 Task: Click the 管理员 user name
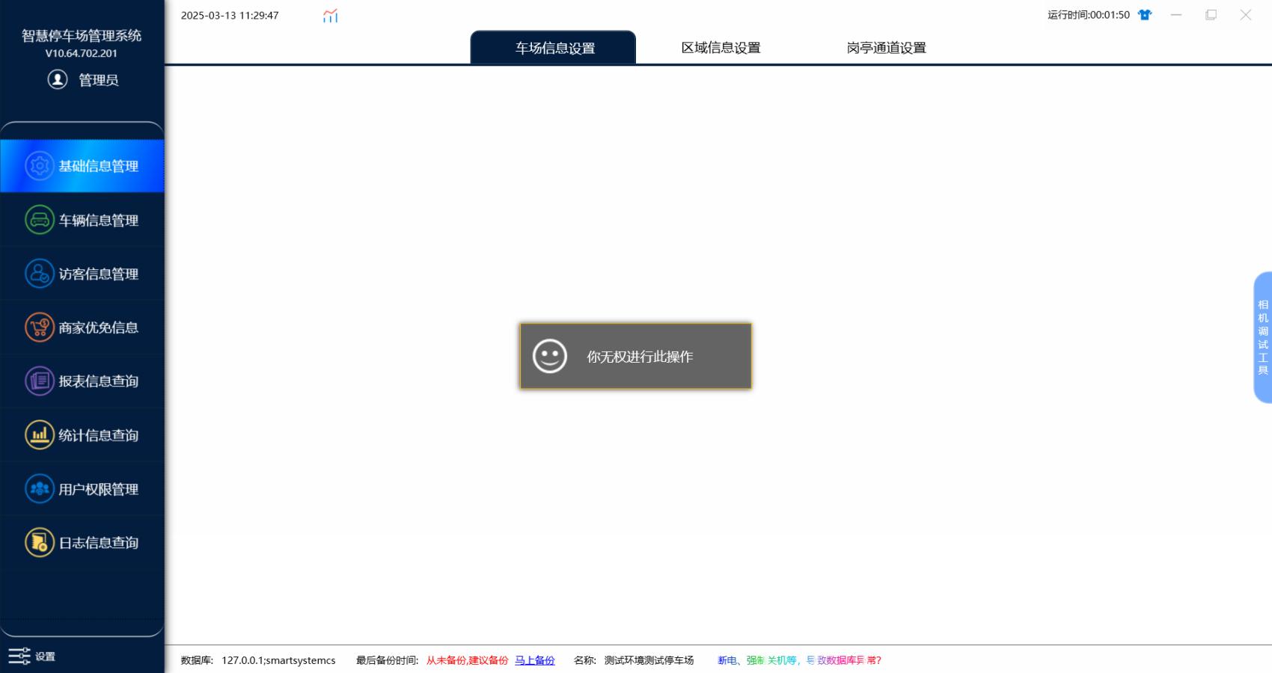[99, 80]
